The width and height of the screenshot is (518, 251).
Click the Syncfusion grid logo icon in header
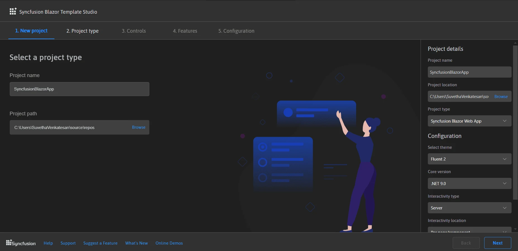(13, 11)
